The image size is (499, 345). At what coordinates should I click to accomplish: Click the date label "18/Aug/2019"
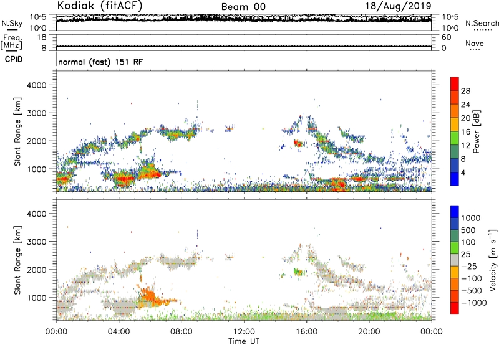pyautogui.click(x=398, y=6)
